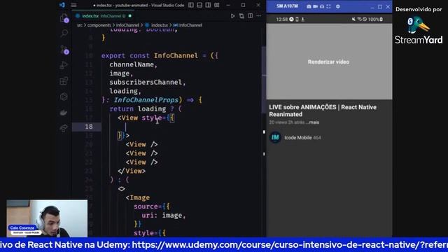Take emulator screenshot with camera icon
Image resolution: width=448 pixels, height=252 pixels.
pyautogui.click(x=309, y=6)
